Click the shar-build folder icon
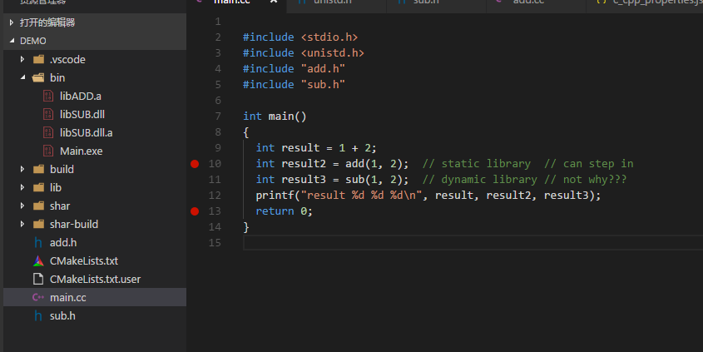The image size is (703, 352). tap(39, 224)
